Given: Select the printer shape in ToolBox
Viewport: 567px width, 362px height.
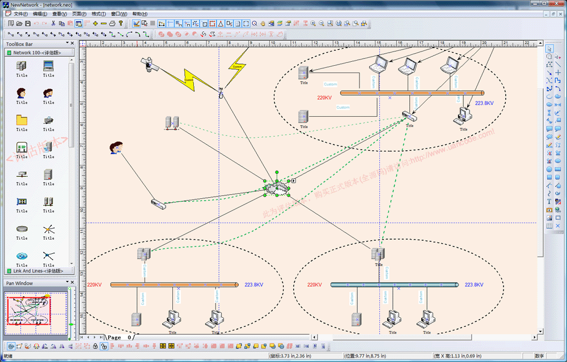Looking at the screenshot, I should (49, 120).
